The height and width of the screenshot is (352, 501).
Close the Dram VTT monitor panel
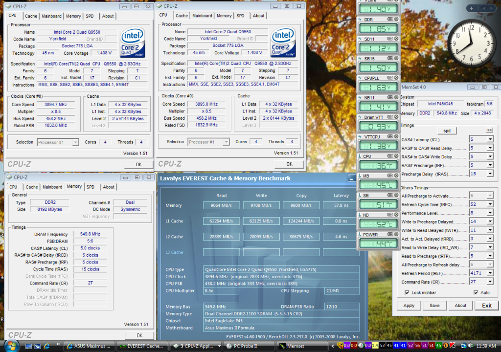[396, 117]
